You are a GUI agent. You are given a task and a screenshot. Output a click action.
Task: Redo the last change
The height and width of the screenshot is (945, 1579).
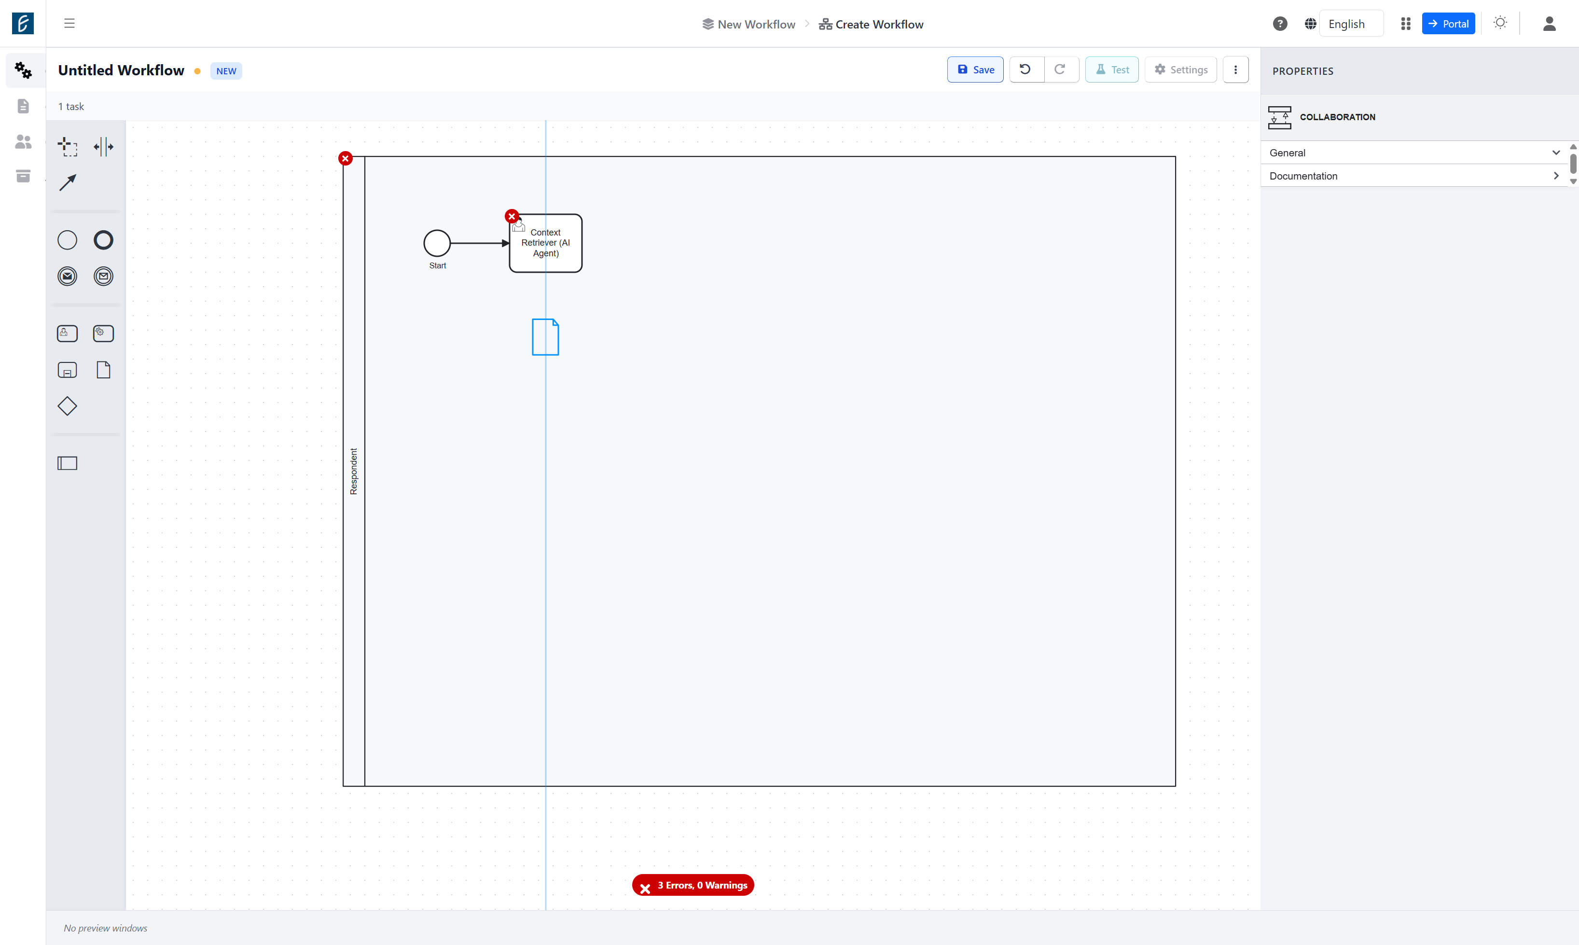click(x=1061, y=69)
